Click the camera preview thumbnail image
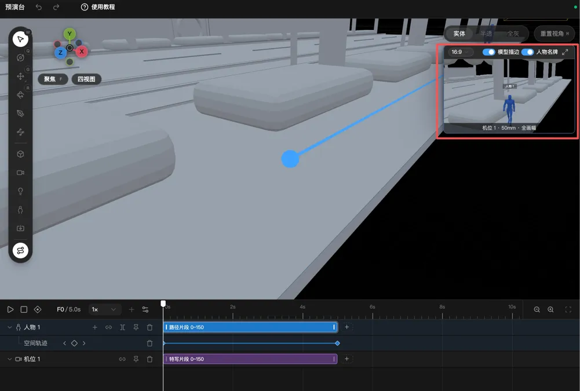 pyautogui.click(x=509, y=96)
